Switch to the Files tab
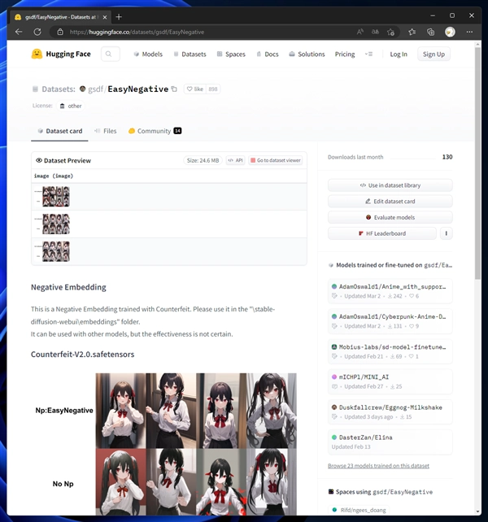 (x=106, y=131)
